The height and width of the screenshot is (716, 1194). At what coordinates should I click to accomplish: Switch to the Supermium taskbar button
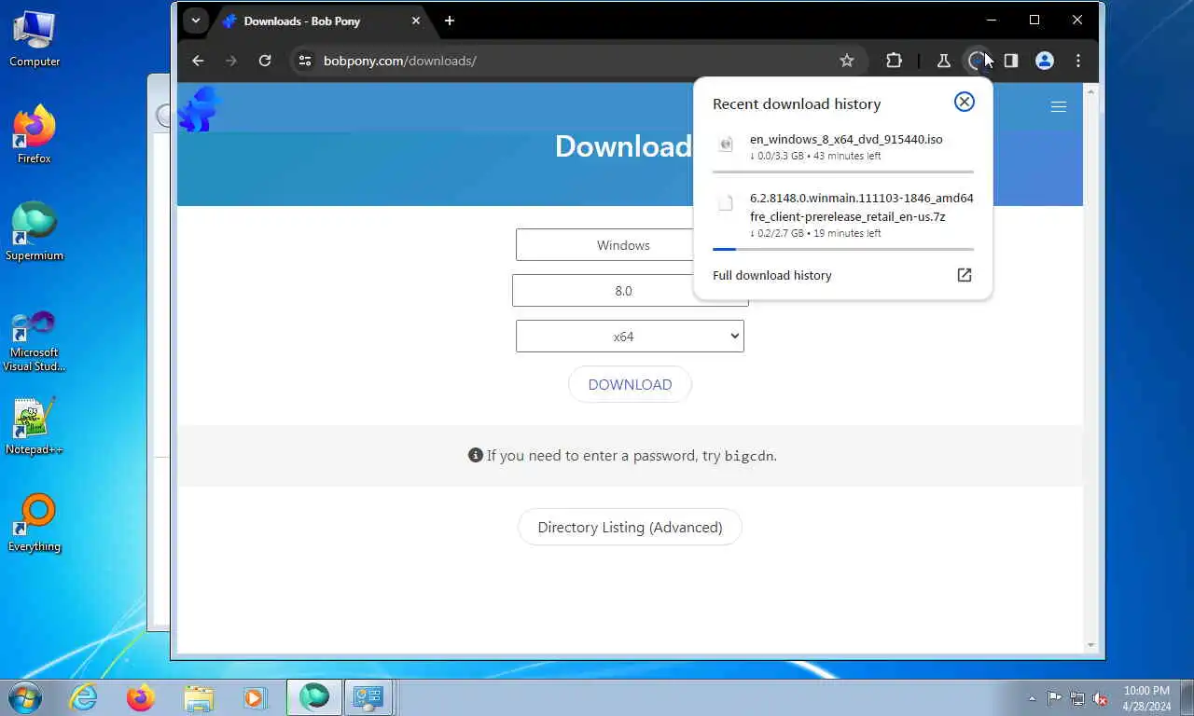(314, 697)
